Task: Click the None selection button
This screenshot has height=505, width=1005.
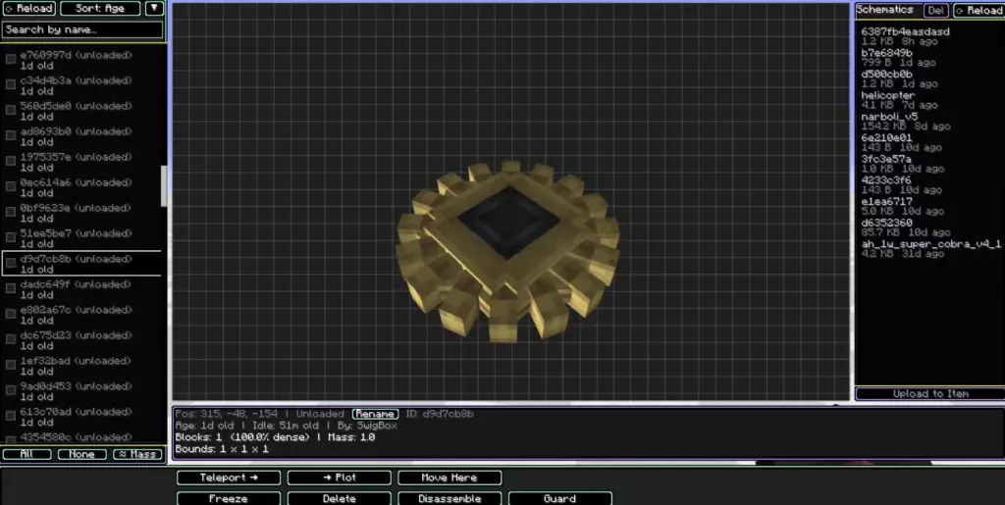Action: (82, 454)
